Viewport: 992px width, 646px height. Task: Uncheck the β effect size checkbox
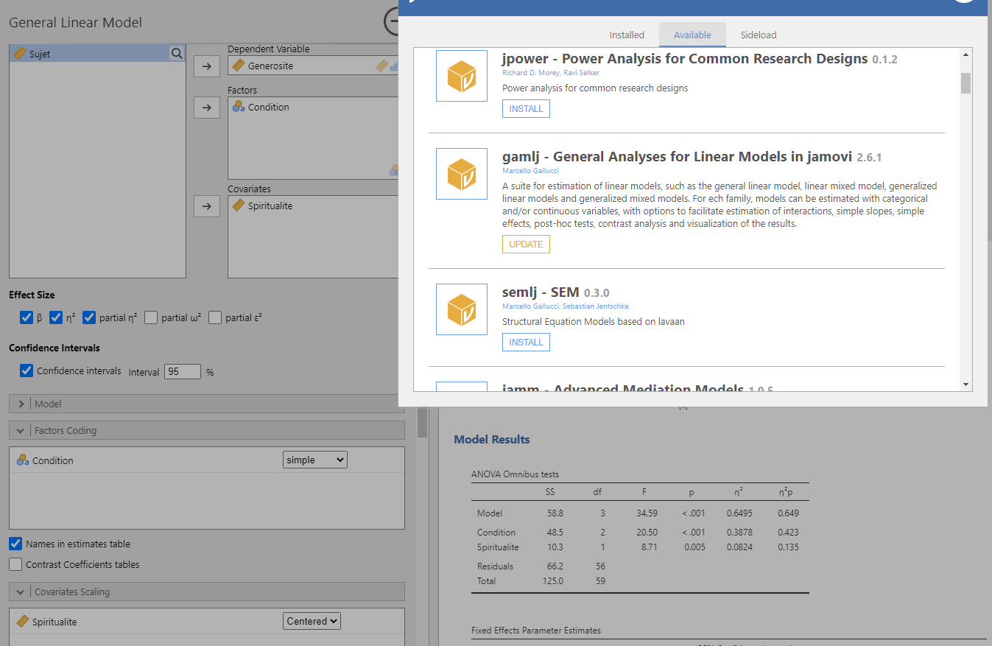27,318
